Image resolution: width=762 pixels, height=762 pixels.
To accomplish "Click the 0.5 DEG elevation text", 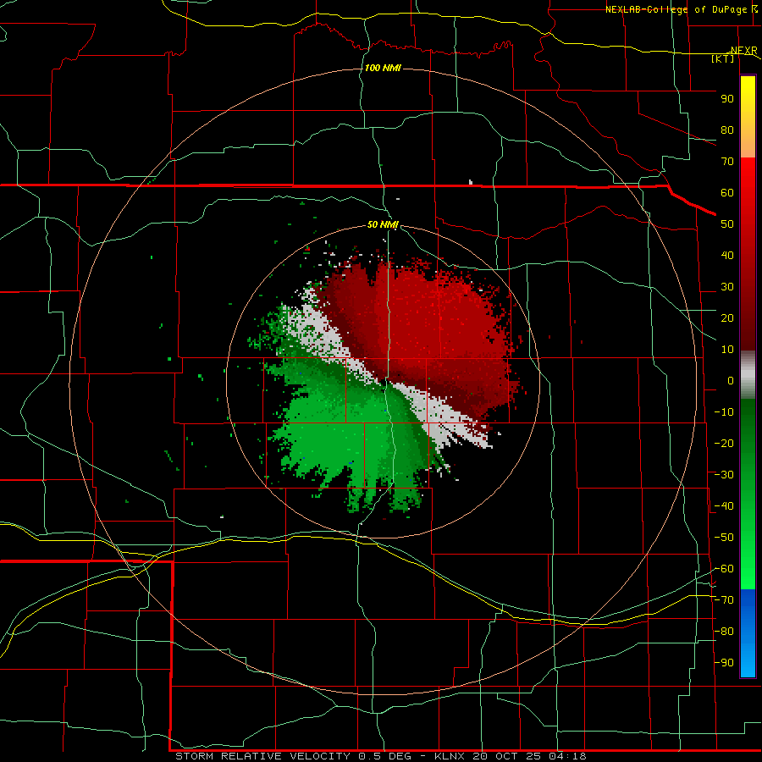I will pyautogui.click(x=385, y=756).
